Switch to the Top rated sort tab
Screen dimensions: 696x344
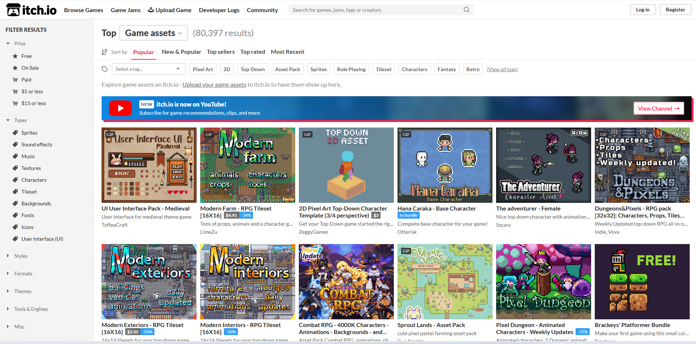(x=253, y=52)
